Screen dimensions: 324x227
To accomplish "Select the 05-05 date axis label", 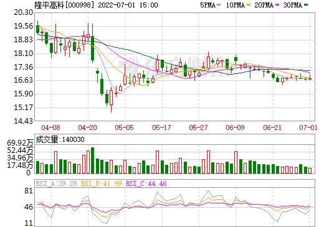I will (124, 127).
